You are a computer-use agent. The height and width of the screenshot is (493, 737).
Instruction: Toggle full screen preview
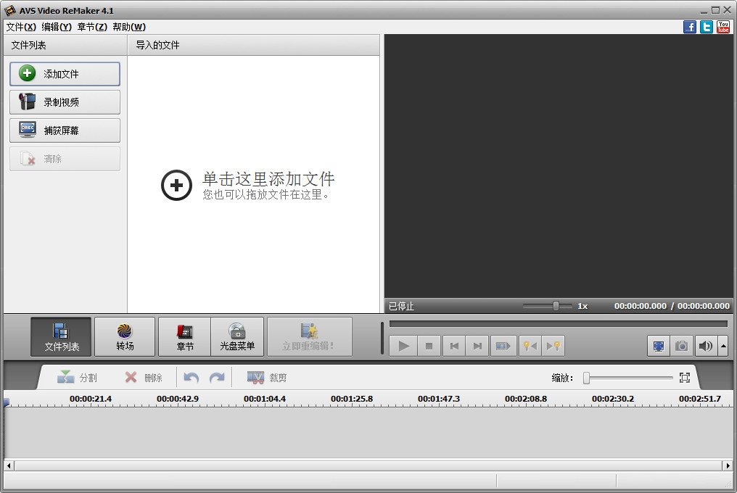pos(659,347)
